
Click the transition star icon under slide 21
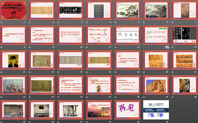pos(172,72)
